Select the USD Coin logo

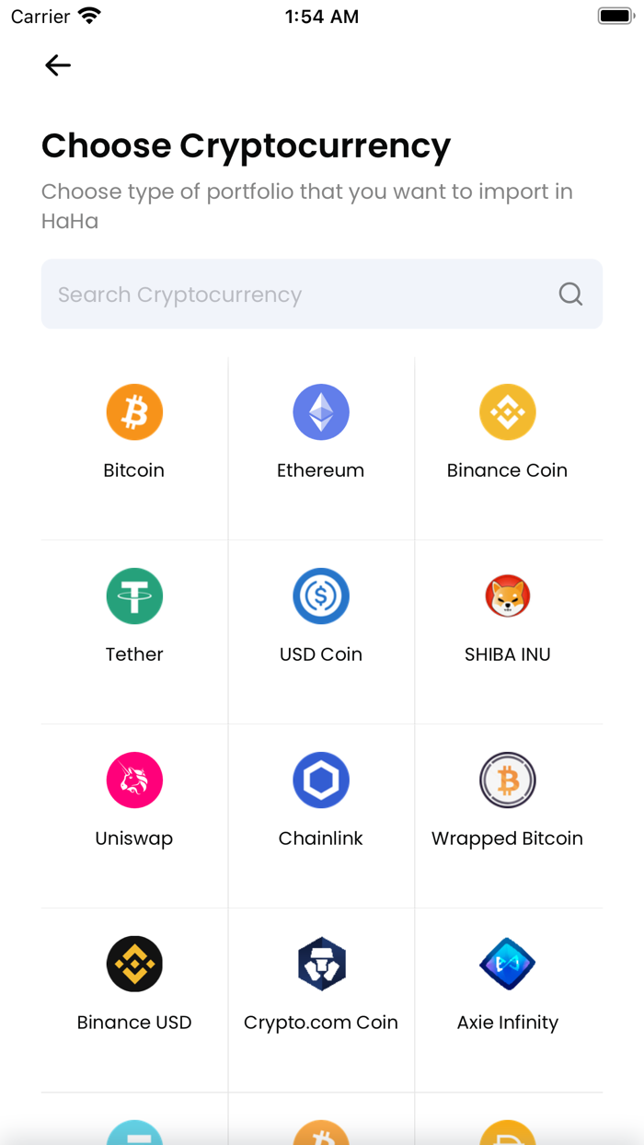click(x=321, y=596)
